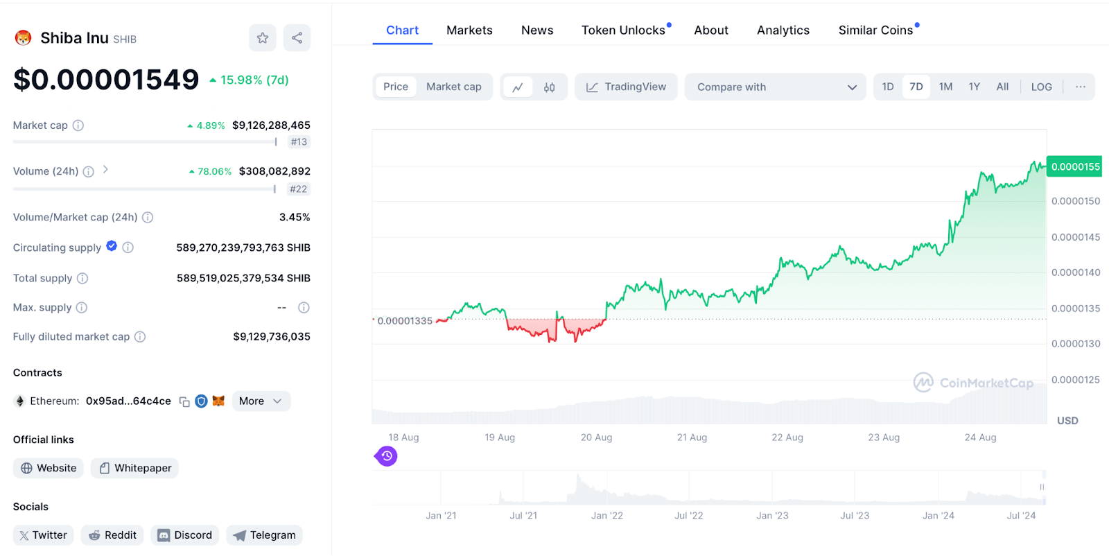The height and width of the screenshot is (556, 1109).
Task: Open the Similar Coins tab
Action: tap(875, 31)
